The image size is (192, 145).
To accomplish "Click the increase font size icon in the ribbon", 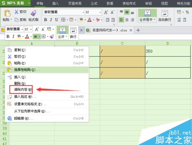I will [x=106, y=12].
